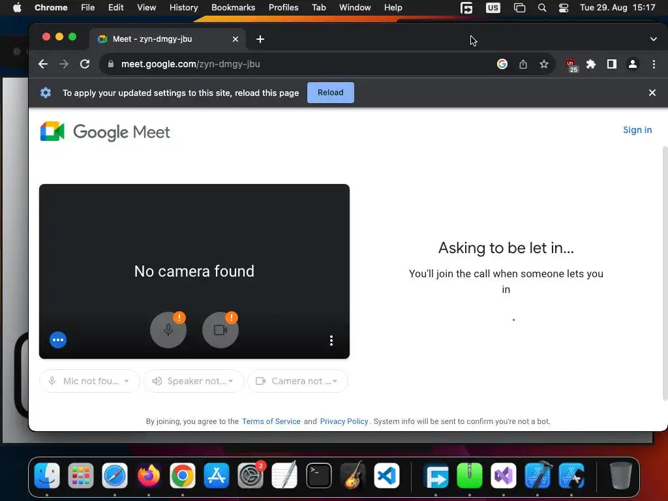
Task: Open the Bookmarks menu
Action: tap(233, 8)
